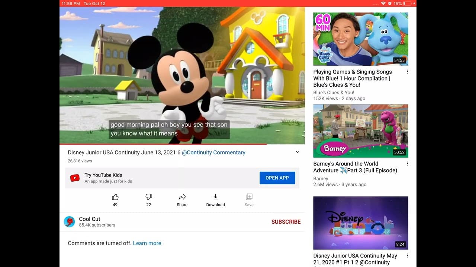Click 'An app made just for kids' subtitle
Viewport: 476px width, 267px height.
coord(108,181)
